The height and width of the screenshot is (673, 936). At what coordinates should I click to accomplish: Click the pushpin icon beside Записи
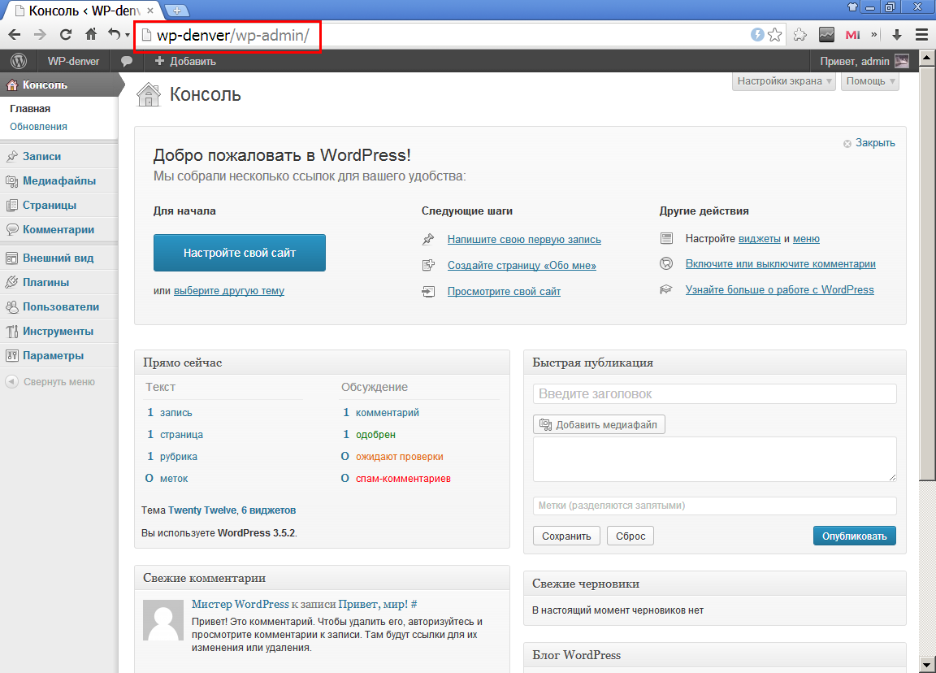tap(12, 156)
